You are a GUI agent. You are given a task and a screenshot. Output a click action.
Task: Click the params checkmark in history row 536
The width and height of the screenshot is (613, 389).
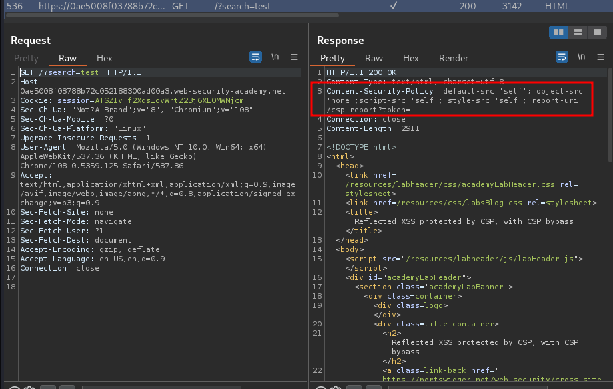(394, 5)
